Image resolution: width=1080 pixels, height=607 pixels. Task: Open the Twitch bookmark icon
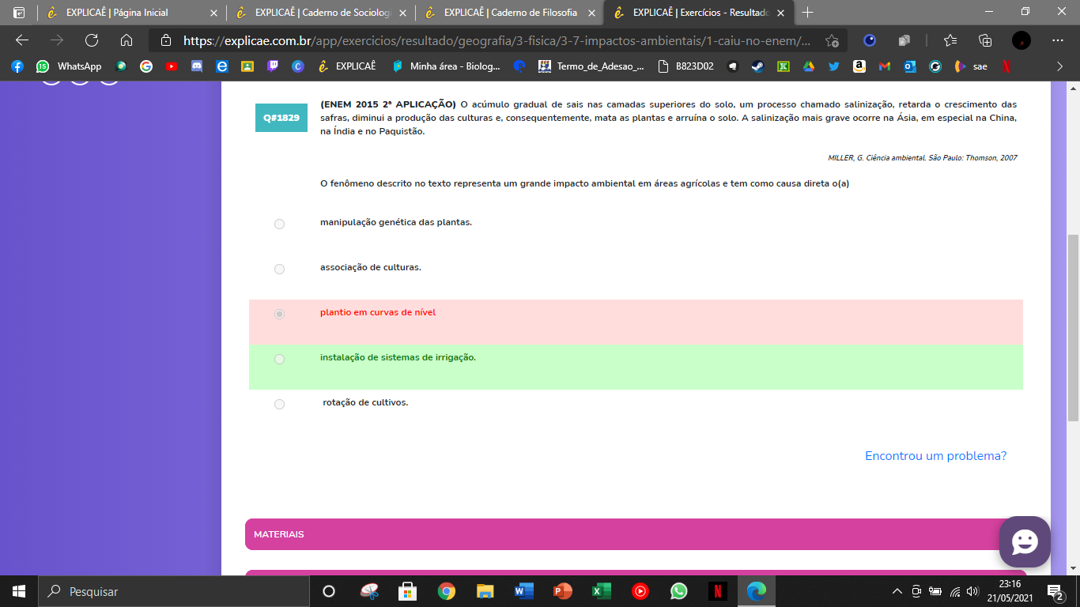pyautogui.click(x=273, y=66)
